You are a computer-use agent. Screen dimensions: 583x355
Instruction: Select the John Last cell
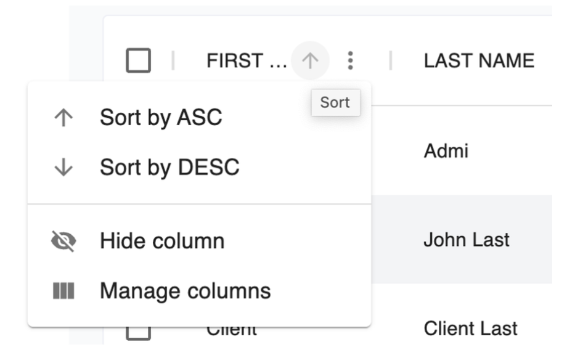pyautogui.click(x=467, y=240)
